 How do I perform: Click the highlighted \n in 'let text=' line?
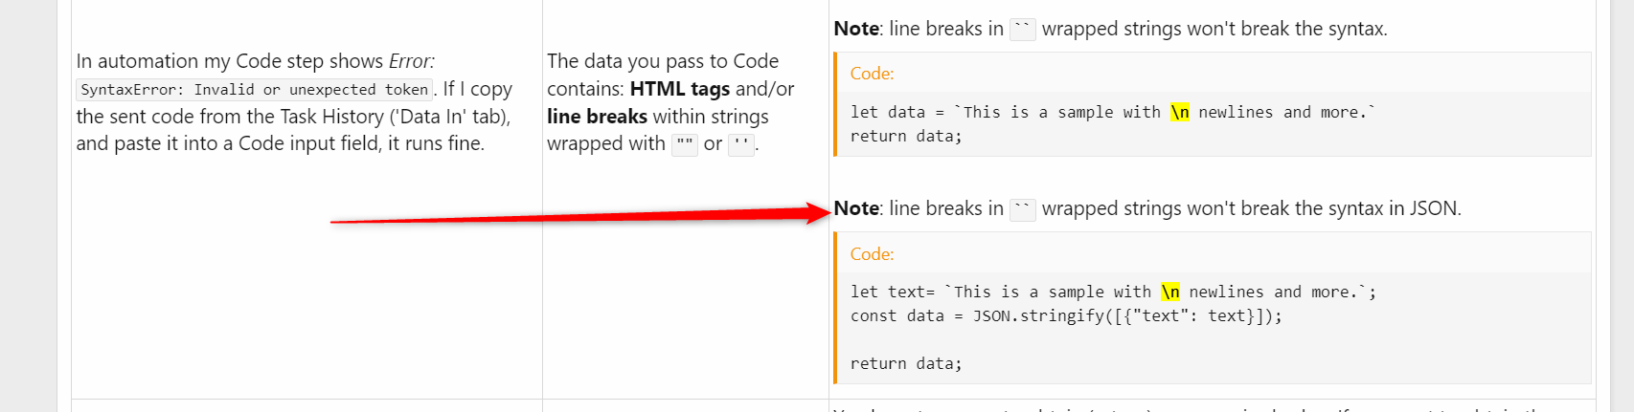point(1169,292)
